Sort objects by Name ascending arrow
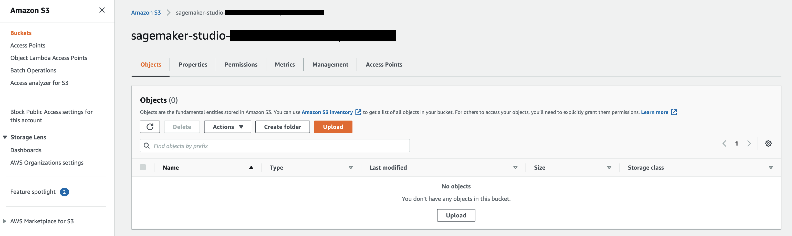This screenshot has height=236, width=792. point(251,167)
